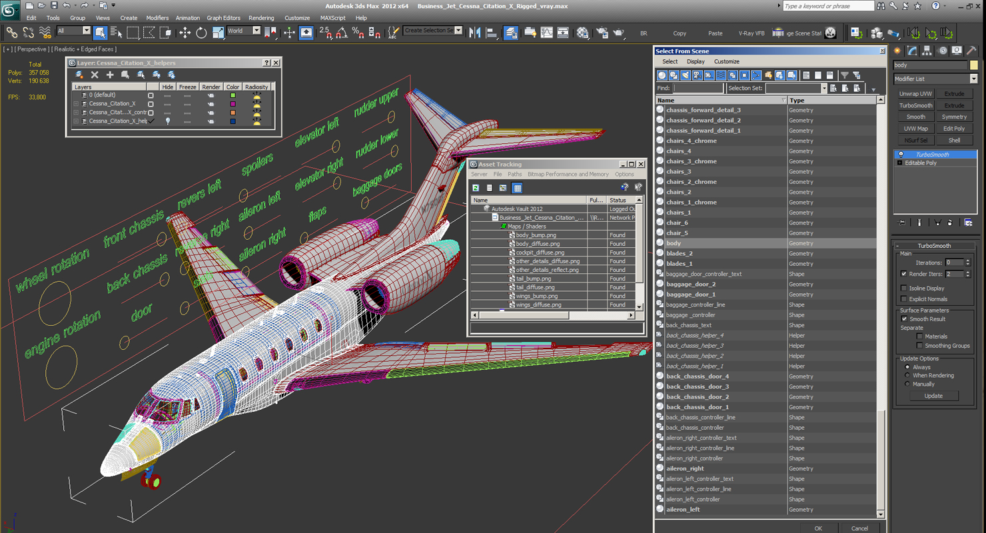
Task: Choose the Select and Move tool
Action: [x=185, y=32]
